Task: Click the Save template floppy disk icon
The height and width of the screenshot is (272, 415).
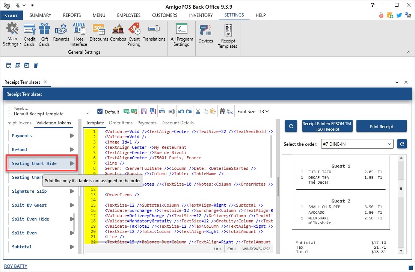Action: point(143,112)
